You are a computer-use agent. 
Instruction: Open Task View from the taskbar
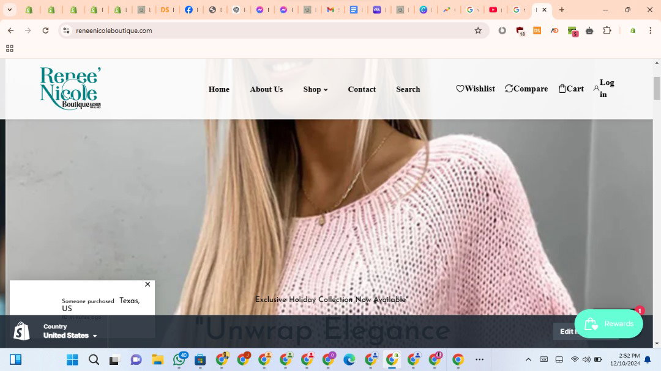tap(114, 359)
